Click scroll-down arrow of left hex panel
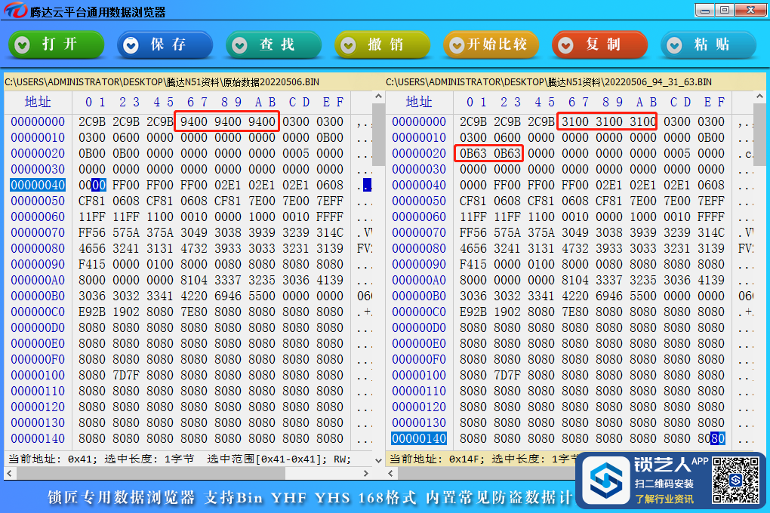Screen dimensions: 770x513 (378, 460)
